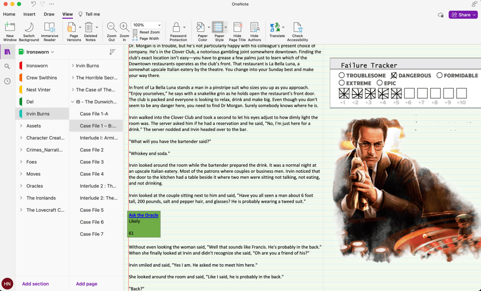
Task: Expand the Ironsworn notebook dropdown
Action: 52,52
